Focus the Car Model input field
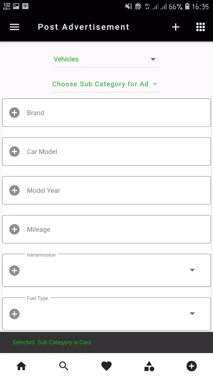 pos(106,152)
